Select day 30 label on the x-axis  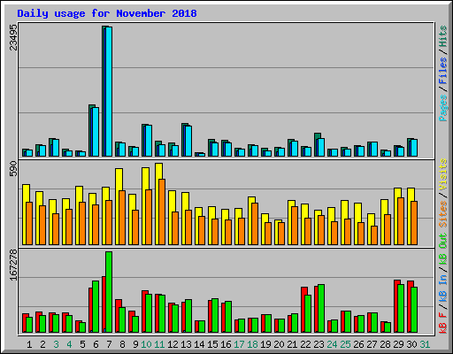(x=411, y=344)
